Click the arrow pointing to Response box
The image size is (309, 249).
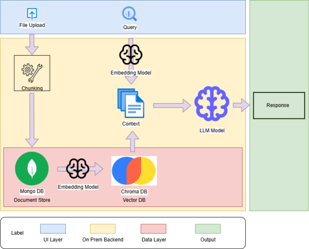tap(241, 105)
